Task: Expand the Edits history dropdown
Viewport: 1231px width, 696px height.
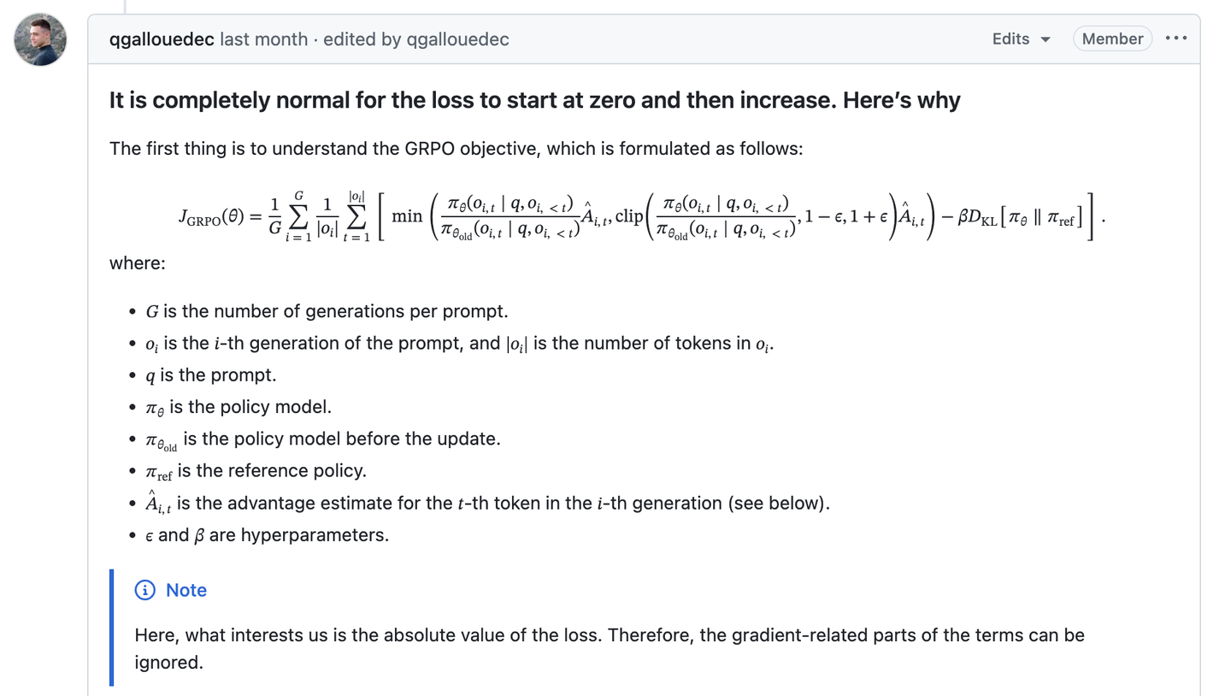Action: 1022,38
